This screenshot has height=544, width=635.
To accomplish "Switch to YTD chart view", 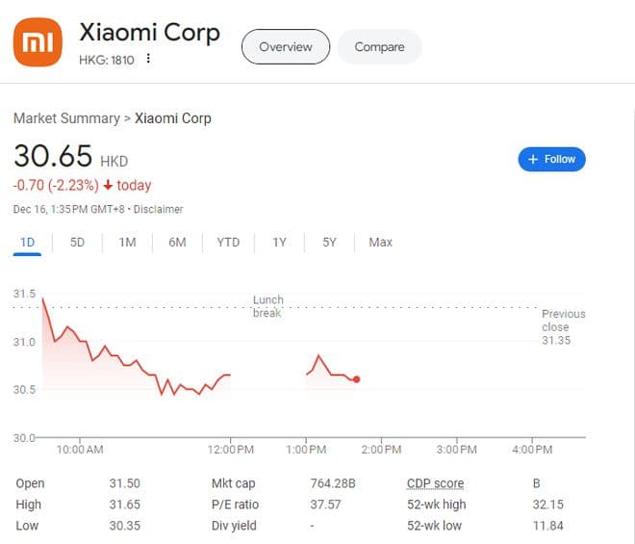I will click(x=228, y=243).
